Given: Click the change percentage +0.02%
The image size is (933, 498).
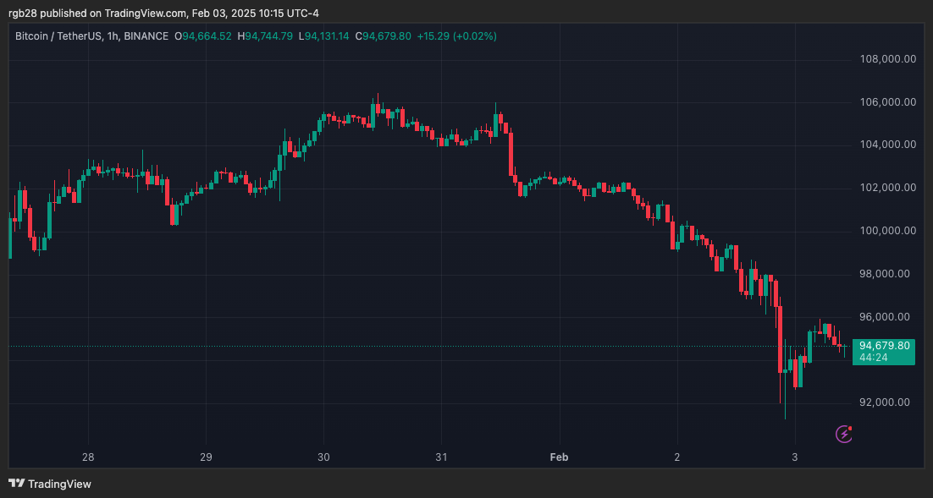Looking at the screenshot, I should tap(474, 36).
